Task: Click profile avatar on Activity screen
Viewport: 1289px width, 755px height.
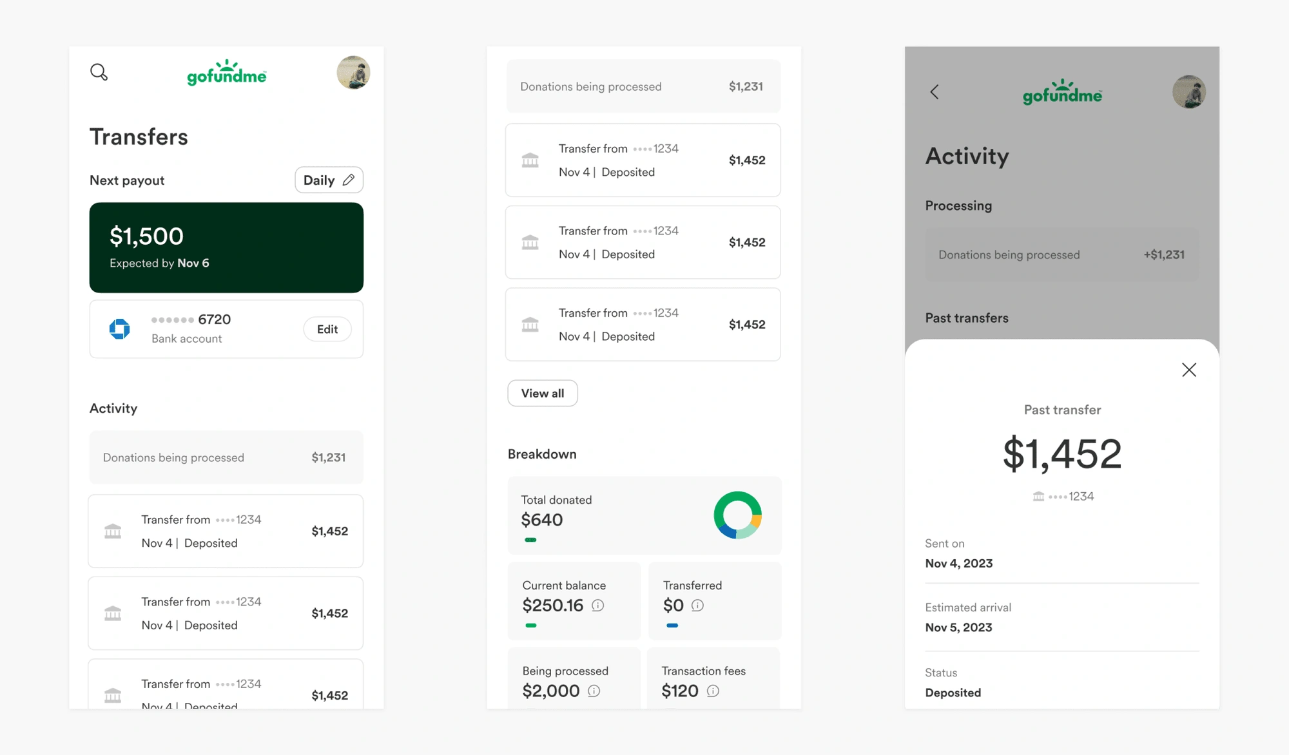Action: [1189, 92]
